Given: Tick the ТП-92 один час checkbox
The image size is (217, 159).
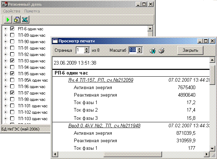Looking at the screenshot, I should pos(12,54).
